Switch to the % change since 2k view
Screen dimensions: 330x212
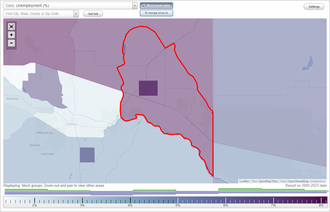(156, 13)
